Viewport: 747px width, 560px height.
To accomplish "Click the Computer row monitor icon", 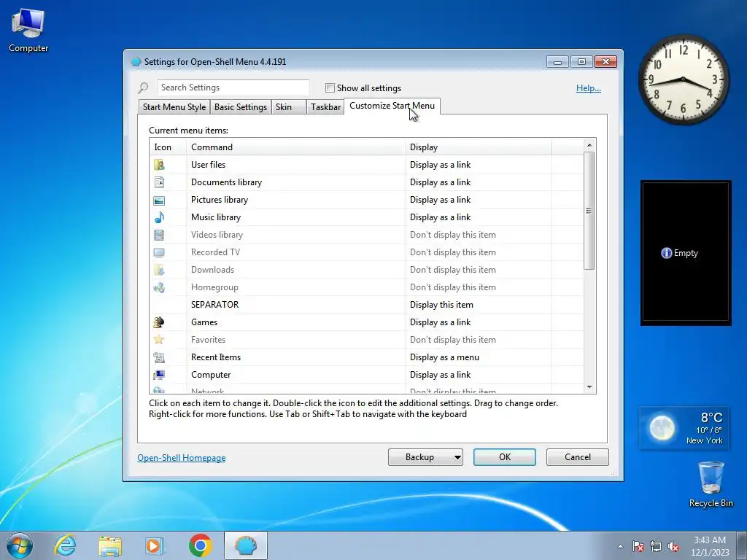I will (x=159, y=376).
